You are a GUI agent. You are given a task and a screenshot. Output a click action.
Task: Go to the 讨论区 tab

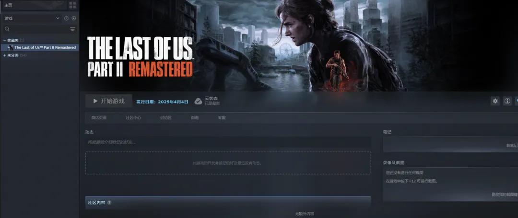166,117
